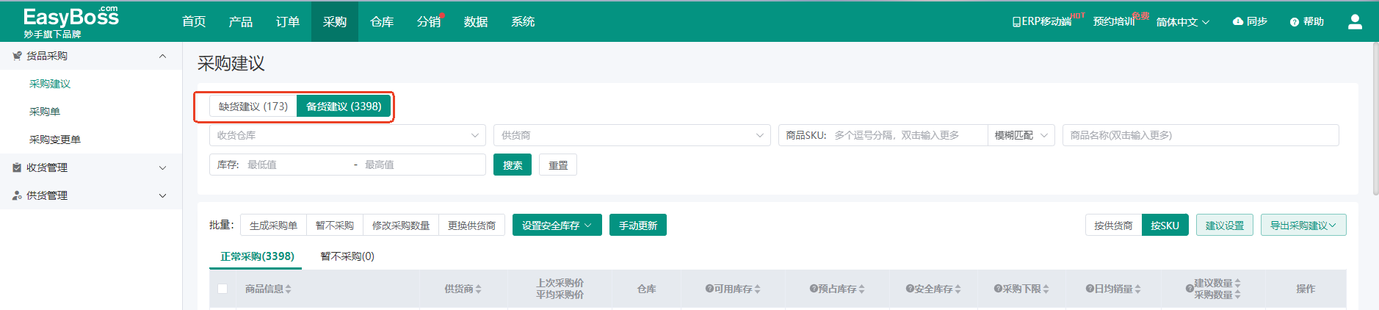Click the 可用库存 column sort icon

click(x=757, y=289)
